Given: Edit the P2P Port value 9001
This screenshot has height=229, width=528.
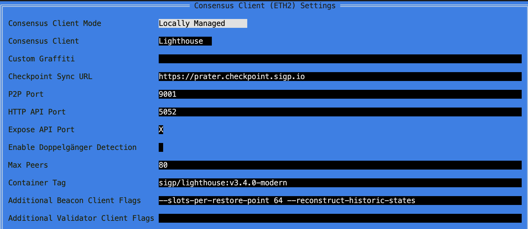Looking at the screenshot, I should tap(340, 94).
